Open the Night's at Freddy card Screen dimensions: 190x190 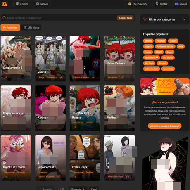16,158
